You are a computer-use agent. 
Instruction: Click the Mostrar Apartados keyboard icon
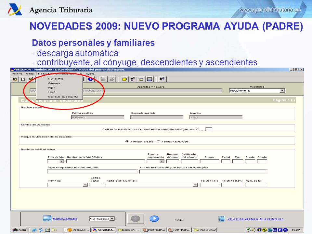tap(47, 218)
